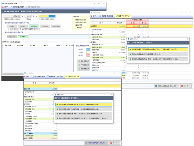
Task: Toggle the green 考慮する option
Action: (x=23, y=37)
